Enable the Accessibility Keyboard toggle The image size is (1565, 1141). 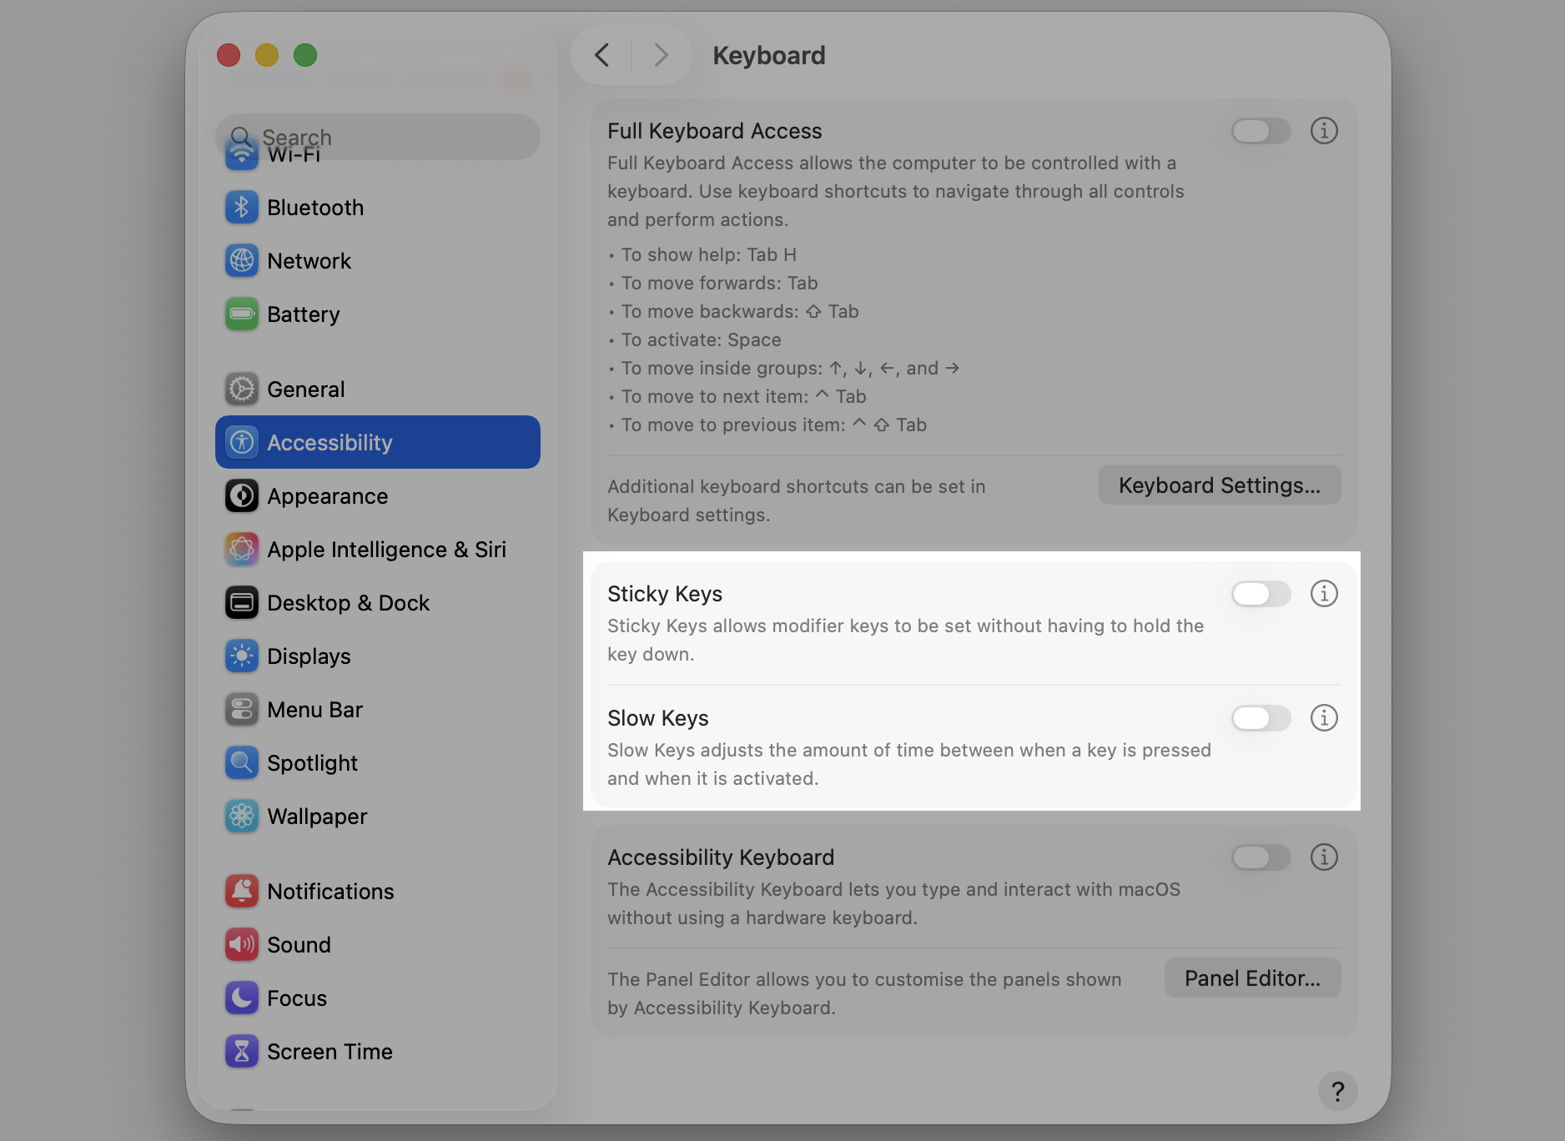(x=1261, y=857)
